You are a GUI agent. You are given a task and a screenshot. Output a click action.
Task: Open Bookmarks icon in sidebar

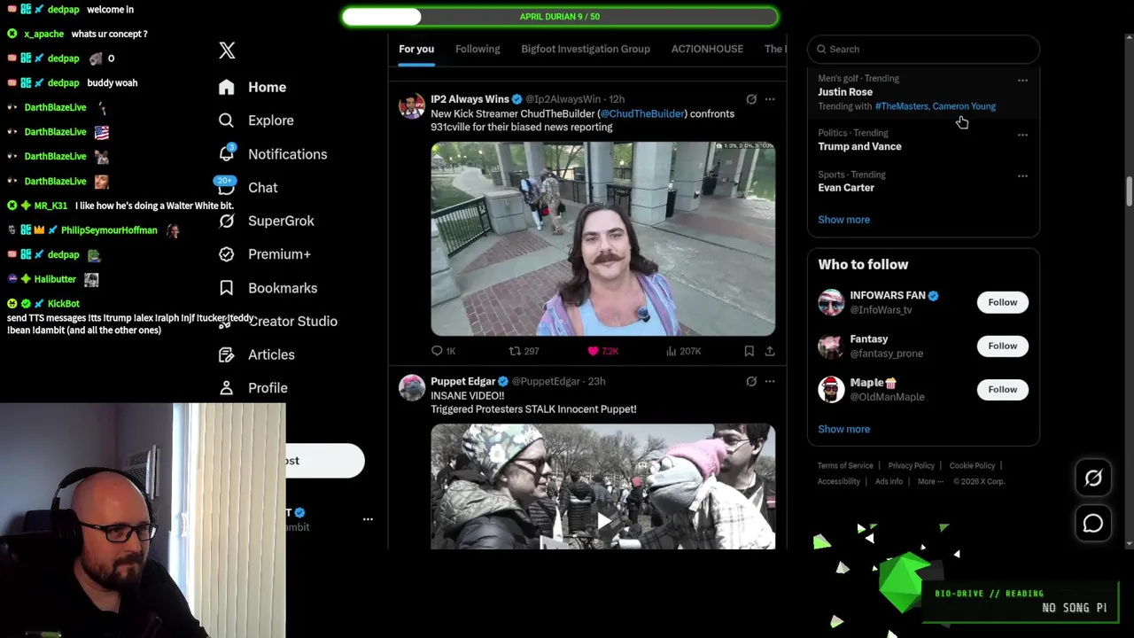pos(227,288)
